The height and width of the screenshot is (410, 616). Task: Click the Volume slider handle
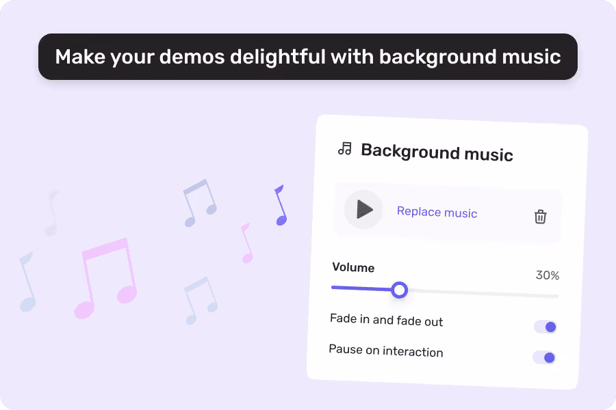pyautogui.click(x=400, y=290)
